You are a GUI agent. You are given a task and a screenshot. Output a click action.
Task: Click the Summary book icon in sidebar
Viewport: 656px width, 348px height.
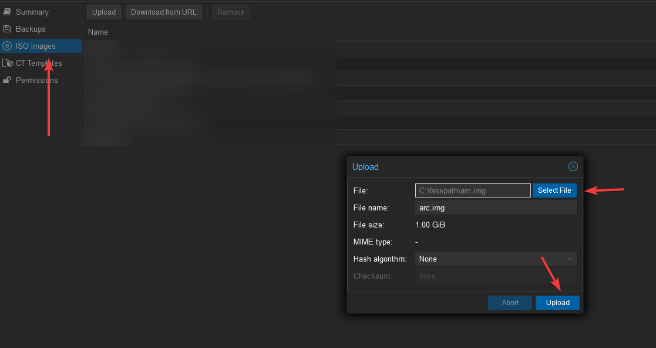point(7,12)
